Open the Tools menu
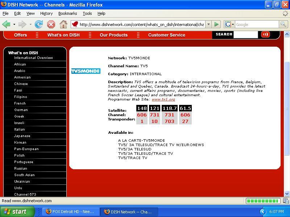This screenshot has height=217, width=290. click(87, 13)
